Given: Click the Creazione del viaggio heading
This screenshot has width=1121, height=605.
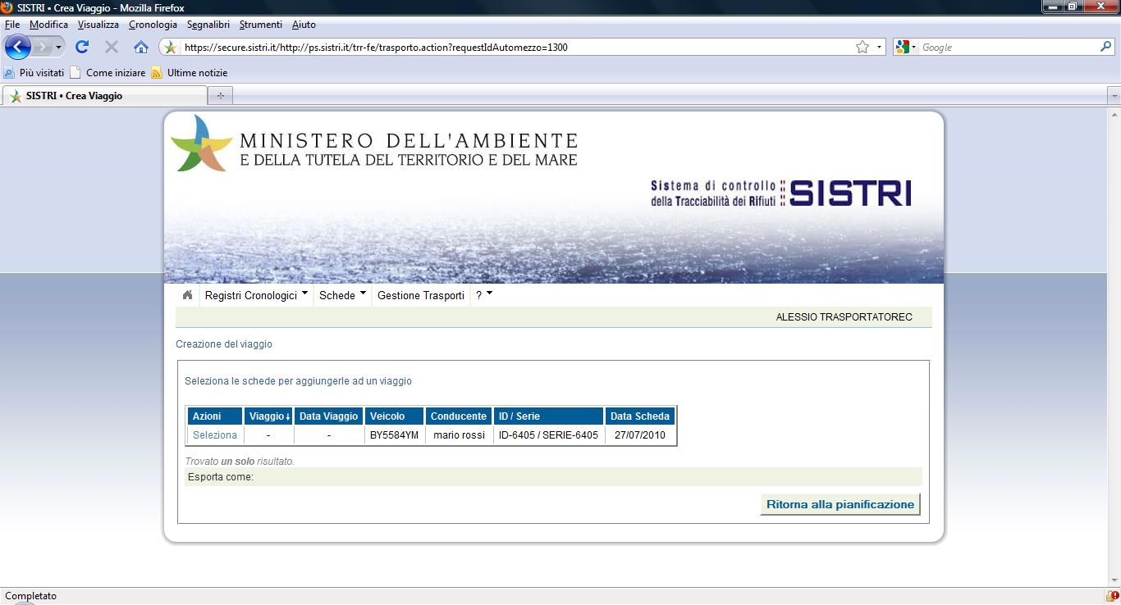Looking at the screenshot, I should pos(224,344).
